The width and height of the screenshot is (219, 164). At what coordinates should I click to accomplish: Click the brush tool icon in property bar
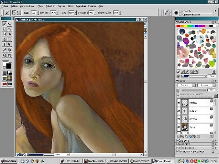coord(7,13)
